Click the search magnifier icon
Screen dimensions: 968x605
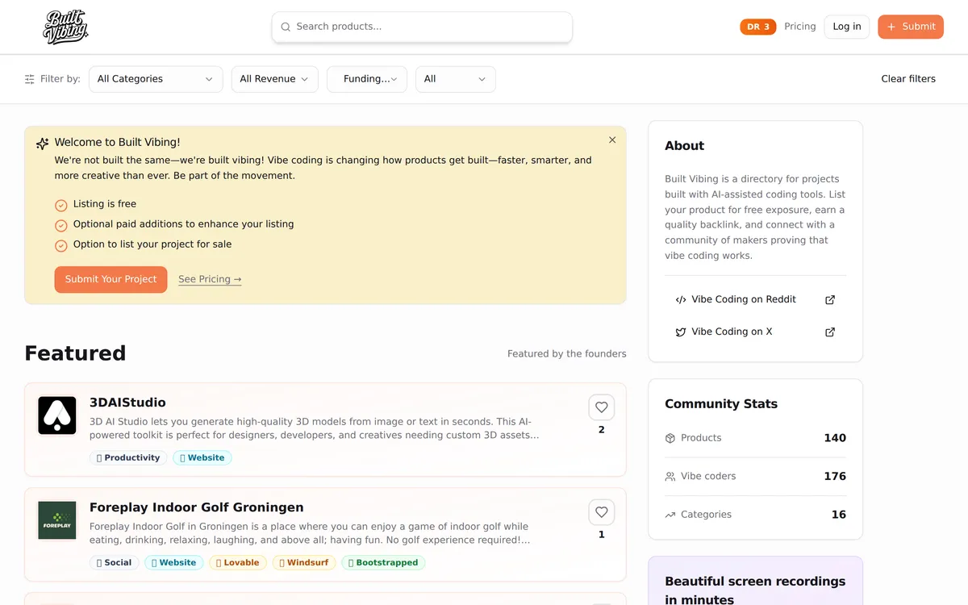[286, 27]
